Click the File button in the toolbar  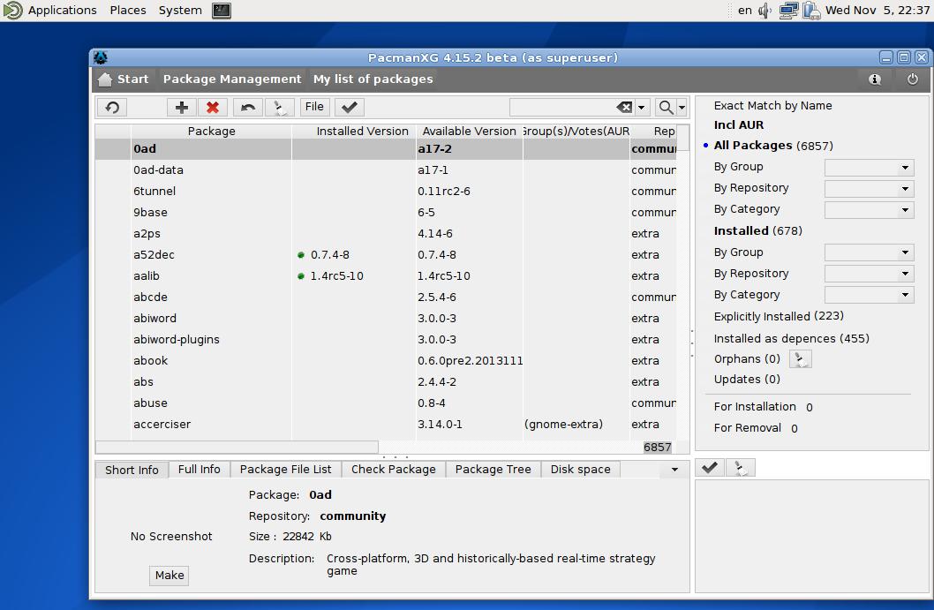point(314,107)
